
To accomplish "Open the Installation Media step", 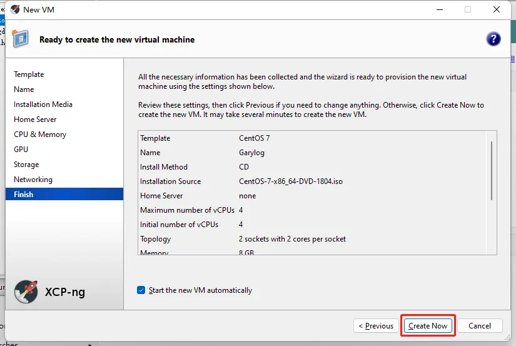I will (x=43, y=104).
